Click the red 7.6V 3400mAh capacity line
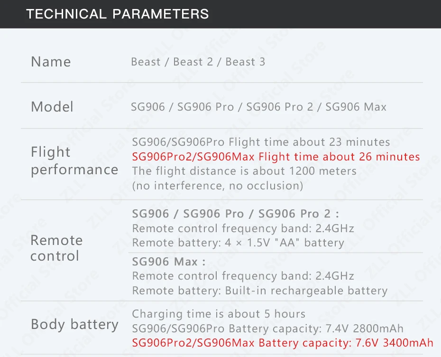The height and width of the screenshot is (357, 441). coord(282,343)
